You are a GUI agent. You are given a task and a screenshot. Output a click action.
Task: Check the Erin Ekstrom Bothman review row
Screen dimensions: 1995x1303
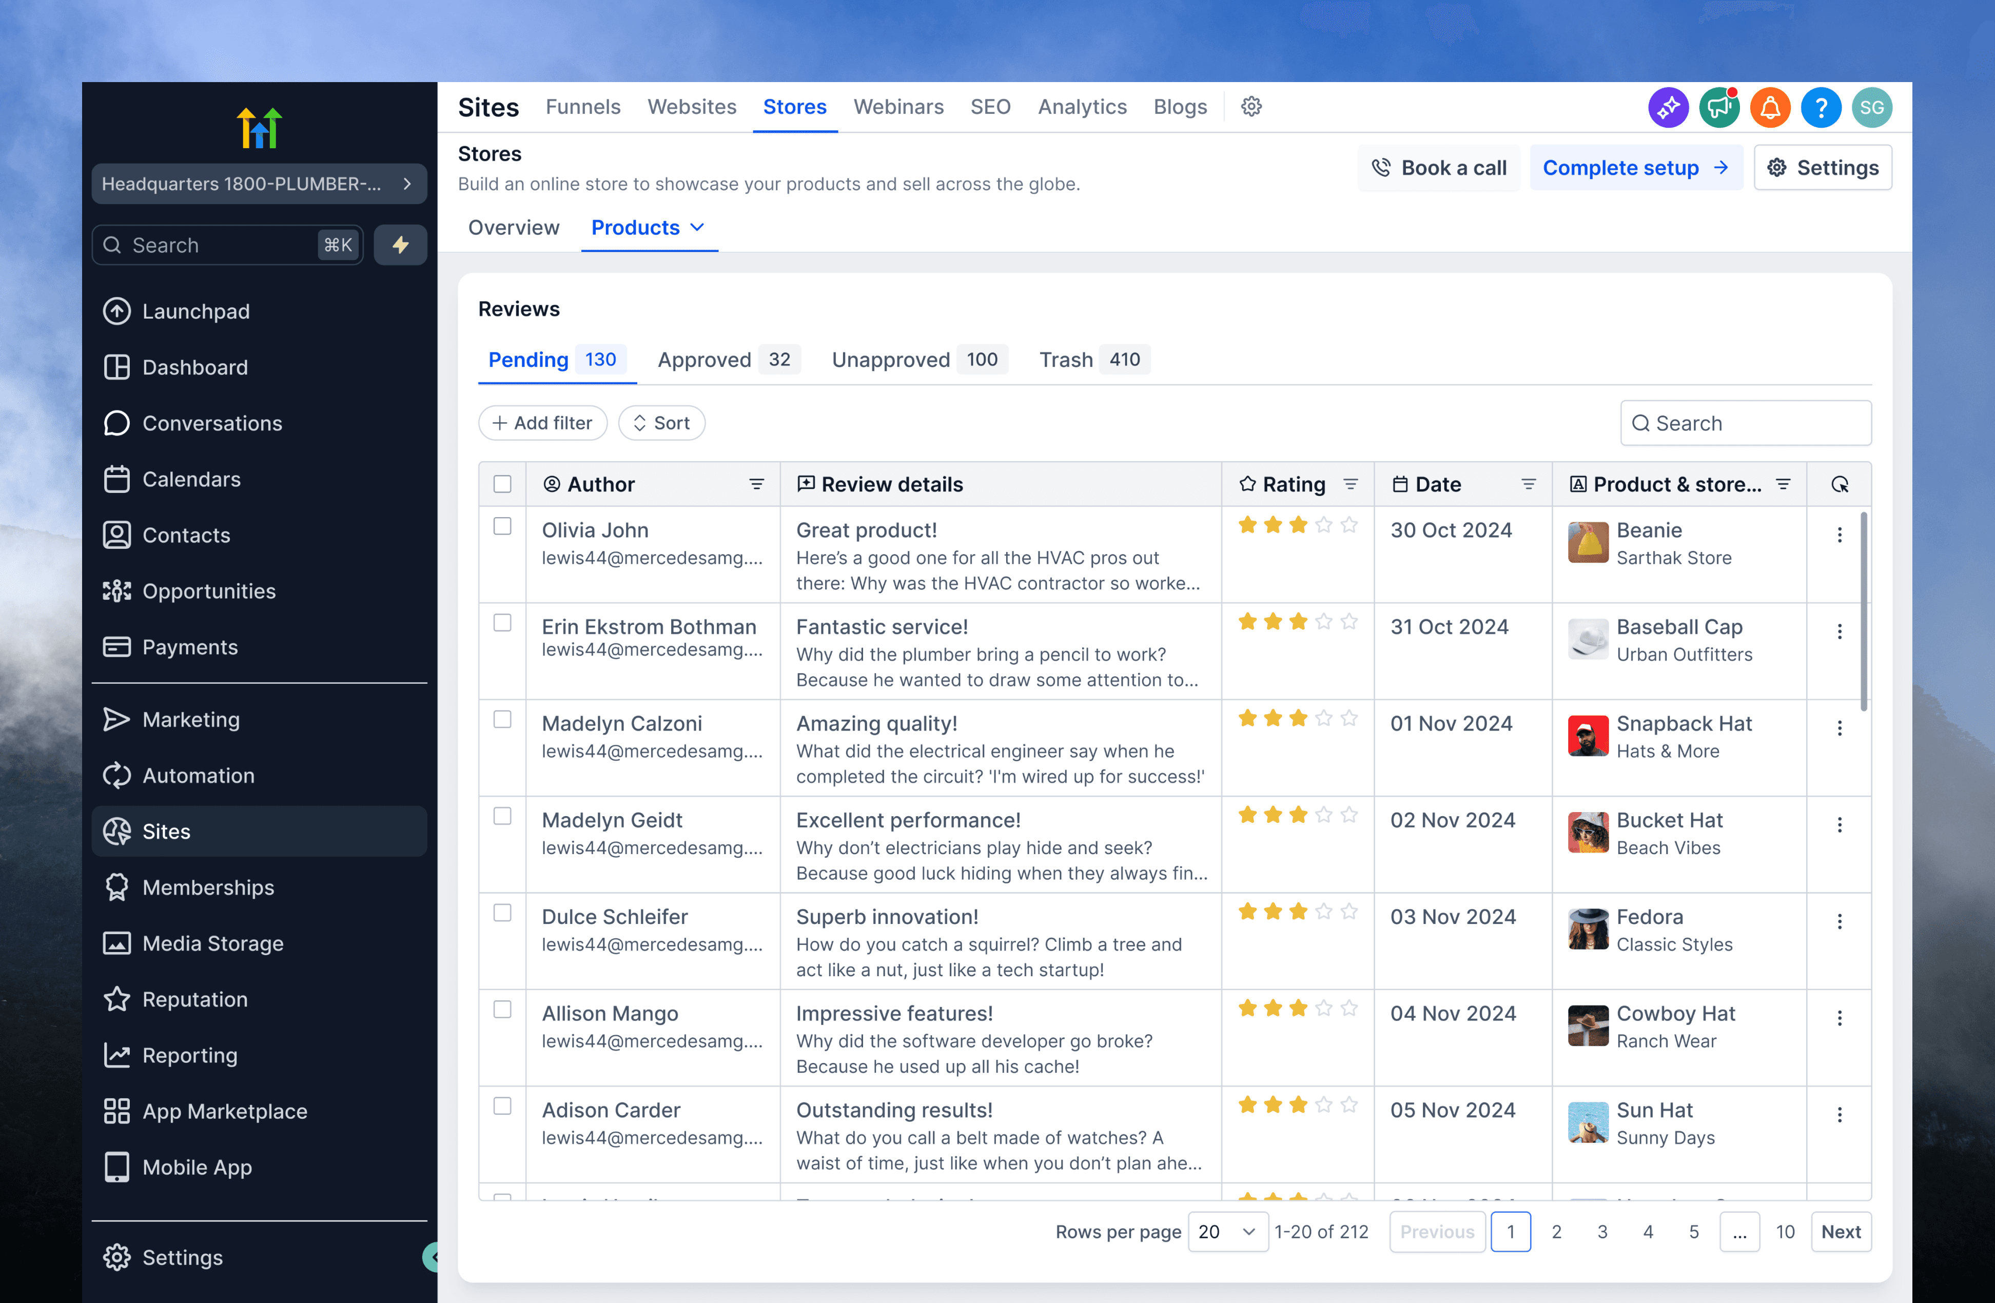tap(502, 623)
